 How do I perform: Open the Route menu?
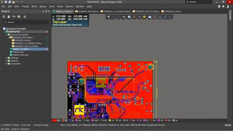point(60,7)
